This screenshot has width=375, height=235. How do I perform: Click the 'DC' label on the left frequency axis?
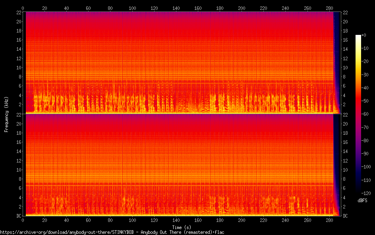[x=19, y=216]
